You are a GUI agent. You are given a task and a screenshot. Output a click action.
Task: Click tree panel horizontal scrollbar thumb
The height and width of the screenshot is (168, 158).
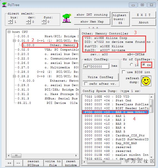pos(16,156)
